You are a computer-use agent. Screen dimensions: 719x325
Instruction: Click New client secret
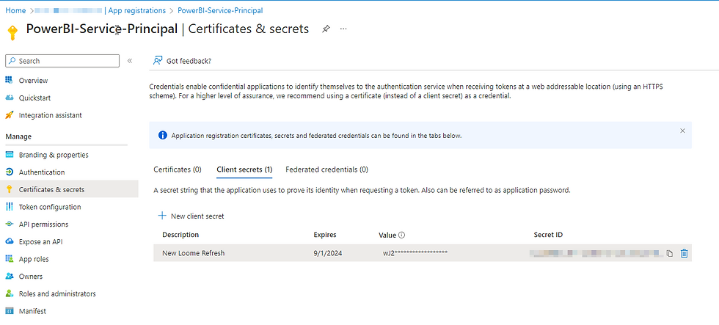197,216
